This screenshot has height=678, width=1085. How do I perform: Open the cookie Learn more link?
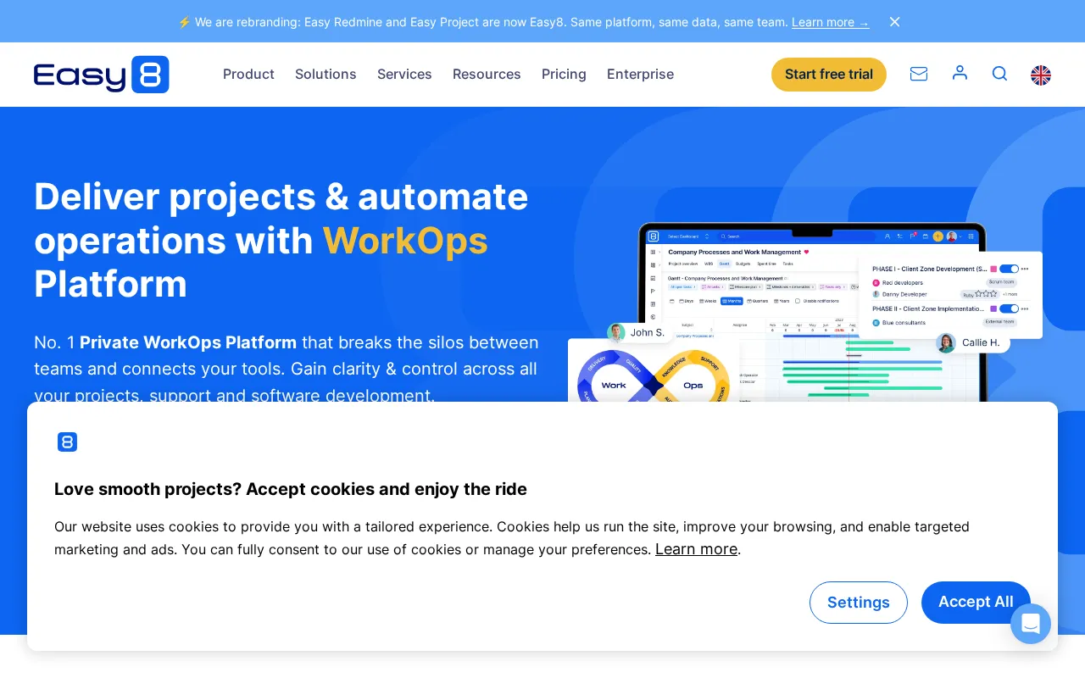click(x=696, y=549)
